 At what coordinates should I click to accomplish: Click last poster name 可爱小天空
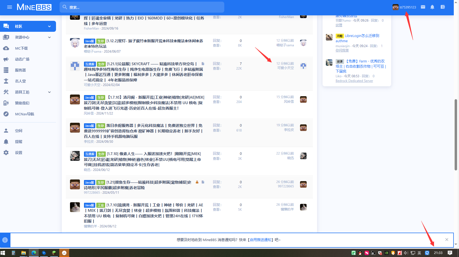(286, 68)
